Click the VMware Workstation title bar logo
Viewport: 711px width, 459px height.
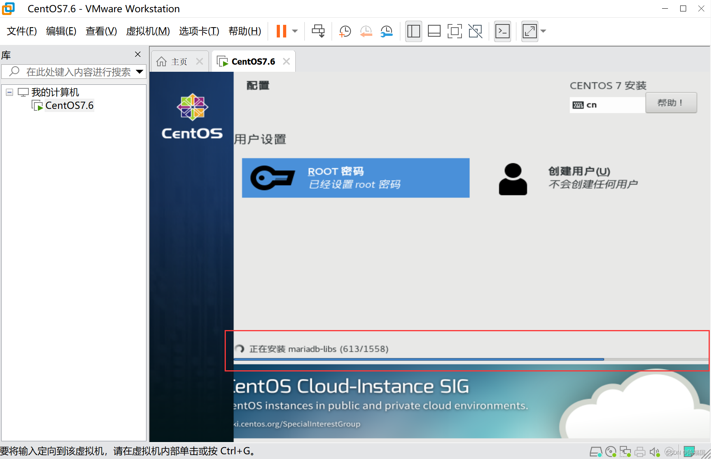pos(8,9)
